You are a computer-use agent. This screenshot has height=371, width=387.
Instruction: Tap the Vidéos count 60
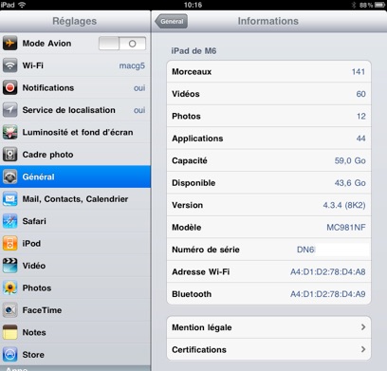(360, 94)
